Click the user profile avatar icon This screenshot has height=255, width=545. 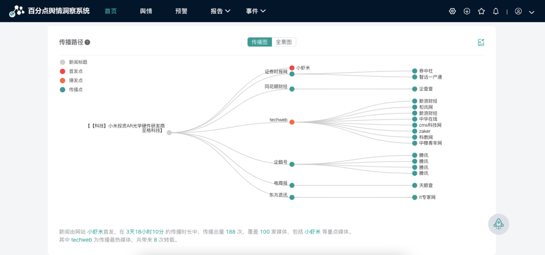click(x=518, y=11)
